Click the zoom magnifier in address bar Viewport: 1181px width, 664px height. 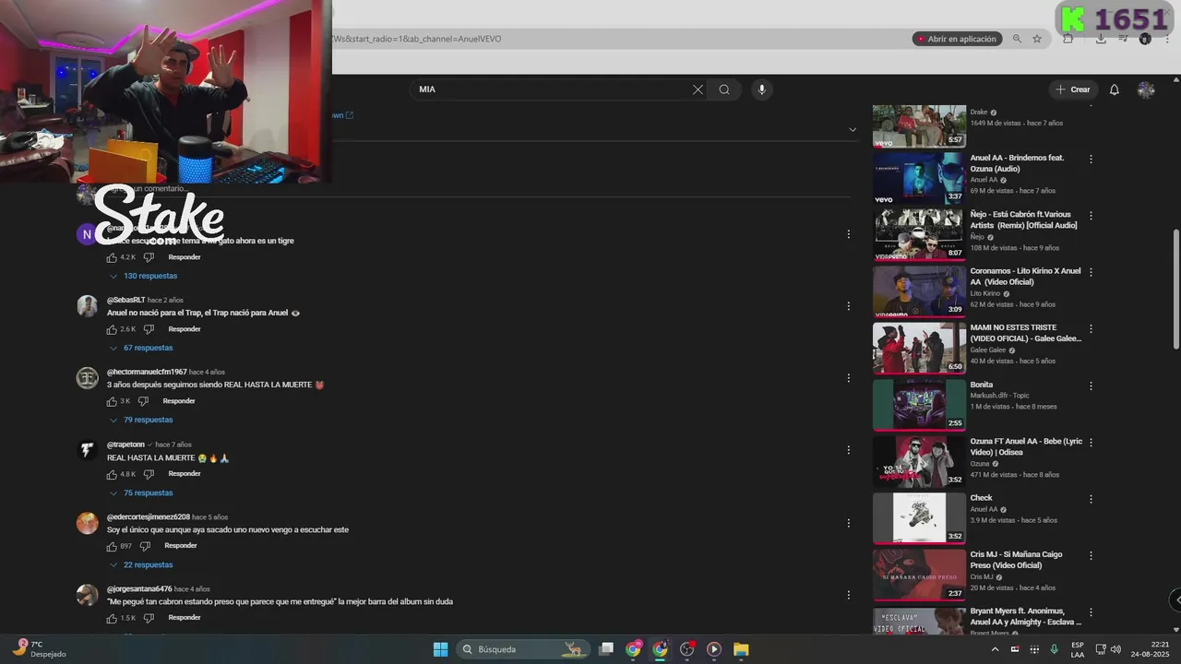(1017, 39)
